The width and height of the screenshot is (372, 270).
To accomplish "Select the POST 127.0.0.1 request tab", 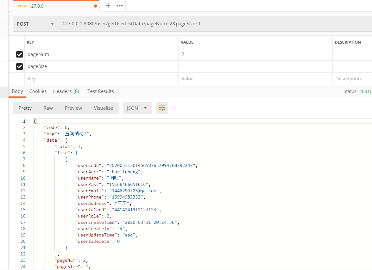I will [56, 6].
